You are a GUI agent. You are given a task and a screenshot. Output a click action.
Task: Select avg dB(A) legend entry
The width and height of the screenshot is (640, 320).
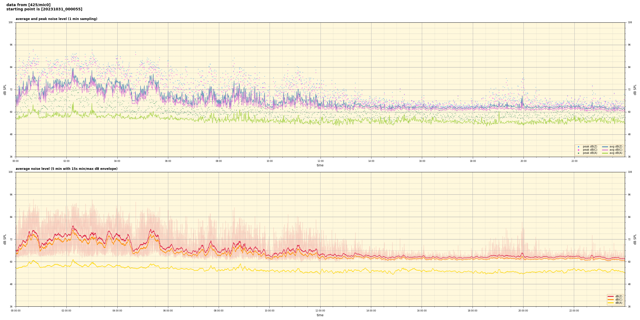pyautogui.click(x=615, y=153)
